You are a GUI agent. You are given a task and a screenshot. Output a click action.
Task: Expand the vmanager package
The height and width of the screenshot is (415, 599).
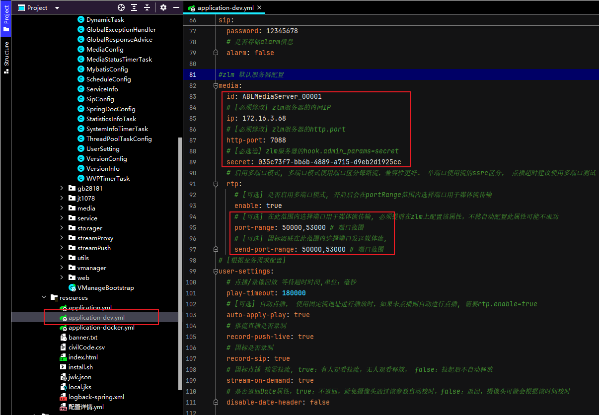coord(62,268)
